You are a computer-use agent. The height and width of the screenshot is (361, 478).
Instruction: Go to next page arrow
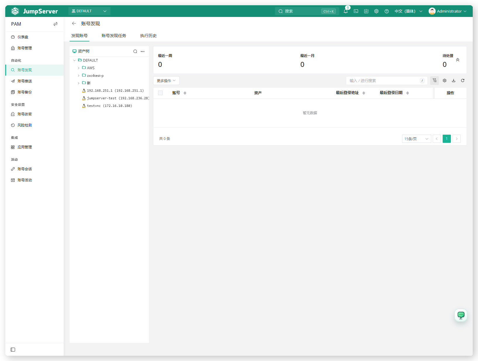click(x=457, y=139)
